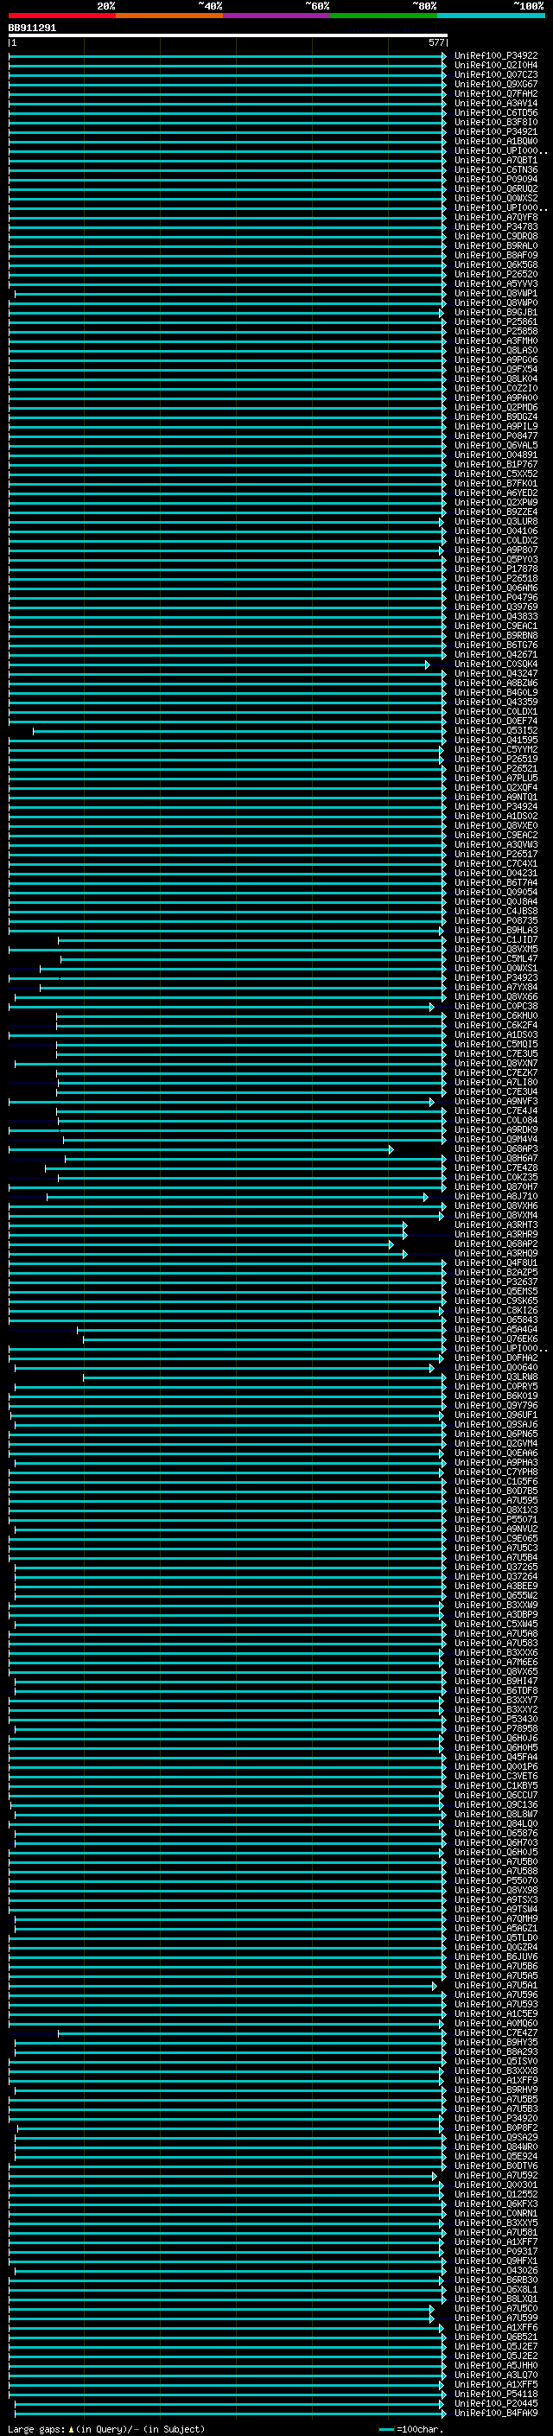This screenshot has width=553, height=2436.
Task: Select hit UniRef100_C1JID7
Action: (495, 940)
